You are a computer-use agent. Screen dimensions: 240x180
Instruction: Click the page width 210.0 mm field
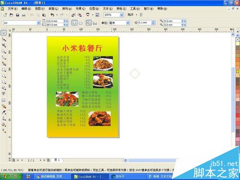[x=54, y=21]
